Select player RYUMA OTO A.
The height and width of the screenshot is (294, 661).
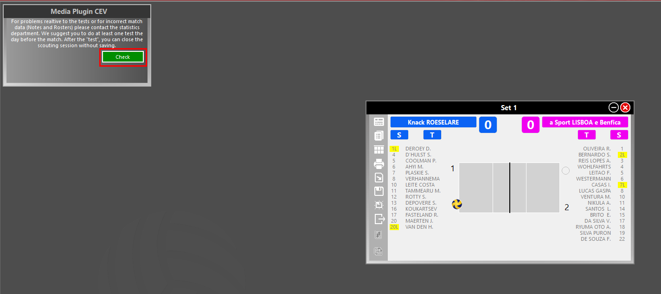pos(593,227)
